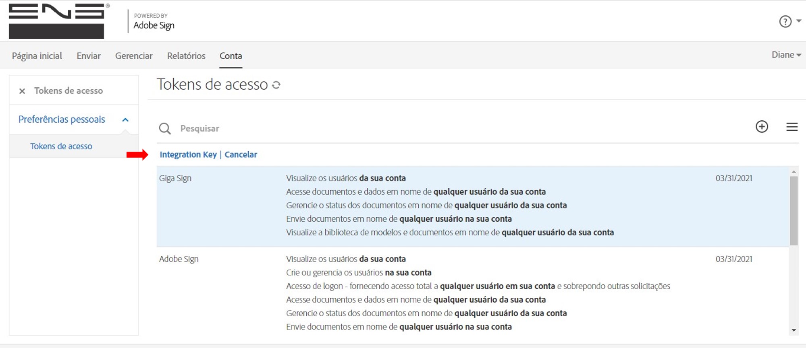The image size is (806, 348).
Task: Open the help question mark menu
Action: (x=785, y=21)
